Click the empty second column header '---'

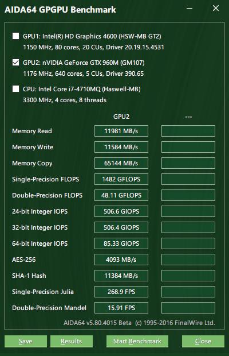(188, 117)
